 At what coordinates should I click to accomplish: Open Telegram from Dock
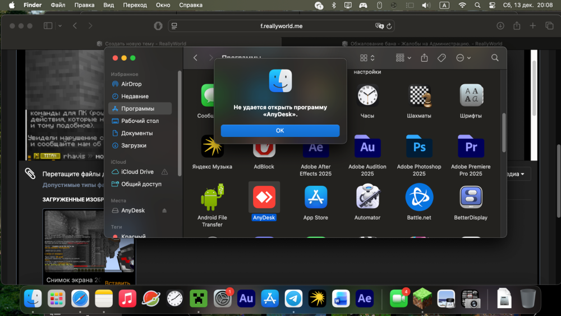tap(293, 299)
